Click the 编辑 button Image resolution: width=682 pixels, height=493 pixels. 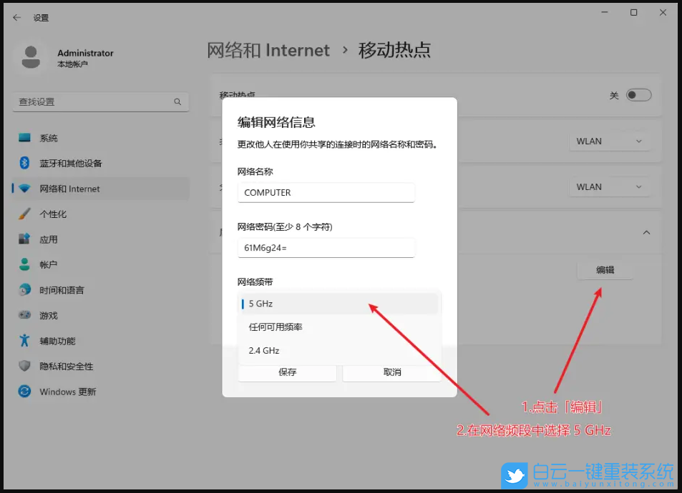point(605,270)
